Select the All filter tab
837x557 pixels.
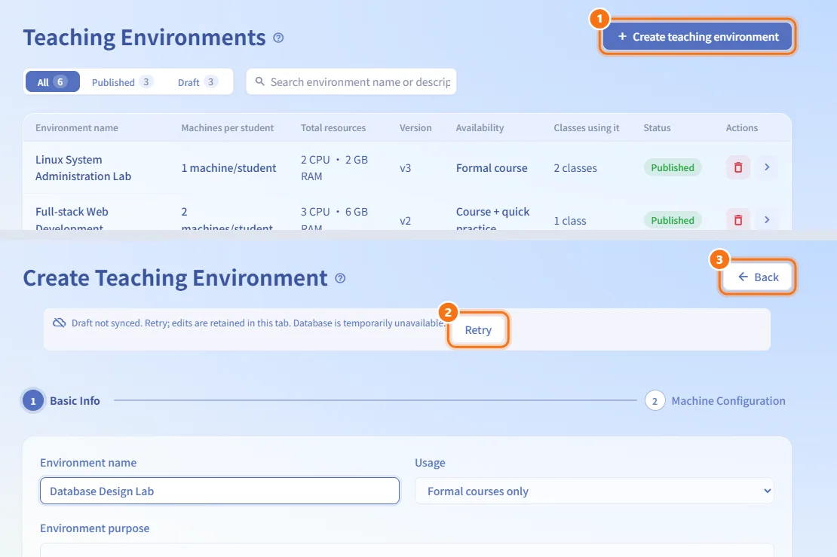(52, 81)
